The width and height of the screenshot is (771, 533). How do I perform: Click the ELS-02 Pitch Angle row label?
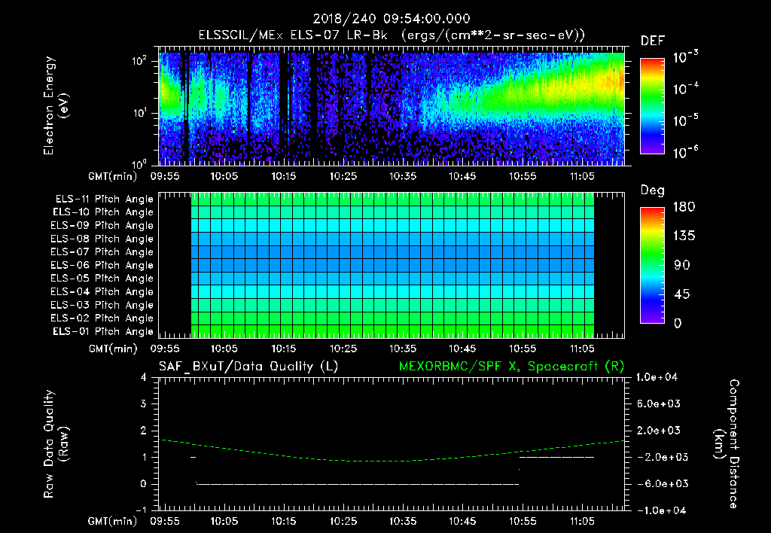click(x=102, y=318)
